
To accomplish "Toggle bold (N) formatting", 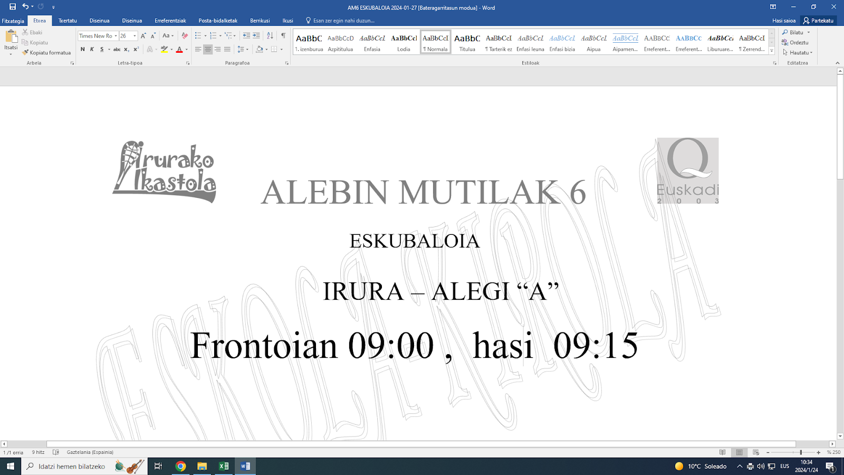I will pyautogui.click(x=82, y=50).
